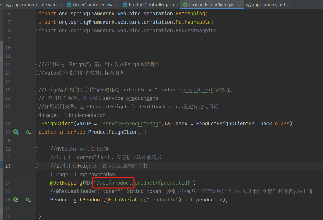
Task: Close the ProductFeignClient.java tab
Action: pos(240,5)
